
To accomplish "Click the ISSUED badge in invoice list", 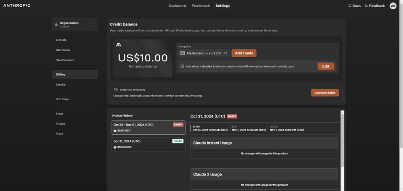I will click(178, 141).
